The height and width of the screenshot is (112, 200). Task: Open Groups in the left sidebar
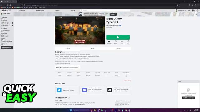click(x=4, y=36)
